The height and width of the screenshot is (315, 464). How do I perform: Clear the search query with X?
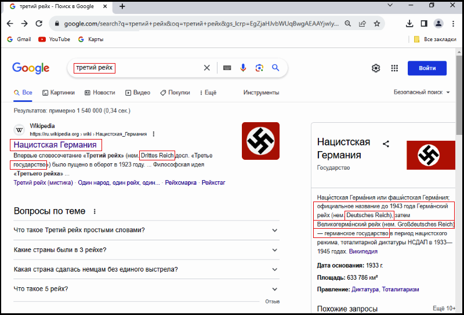tap(207, 68)
